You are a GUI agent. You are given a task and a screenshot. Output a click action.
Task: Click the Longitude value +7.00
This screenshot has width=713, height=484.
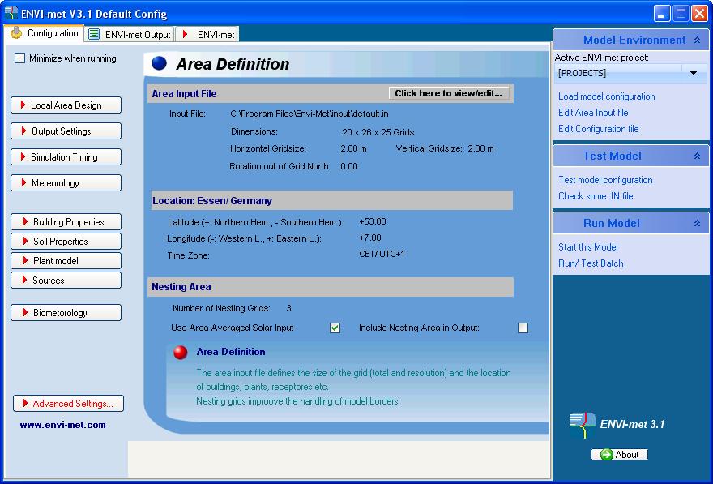[370, 238]
